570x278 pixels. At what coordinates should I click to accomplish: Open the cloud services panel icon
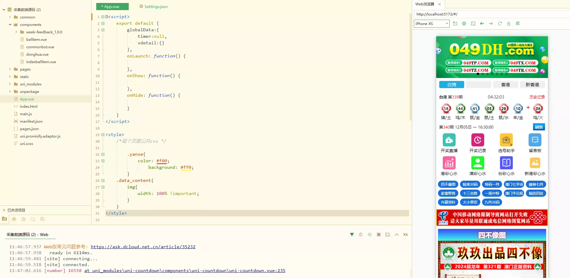click(x=43, y=219)
